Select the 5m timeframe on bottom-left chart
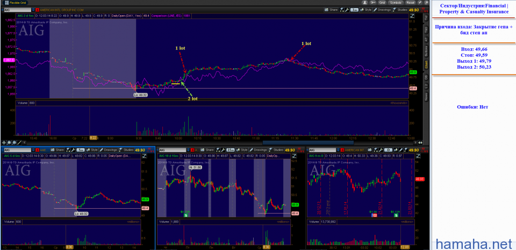 pyautogui.click(x=80, y=150)
